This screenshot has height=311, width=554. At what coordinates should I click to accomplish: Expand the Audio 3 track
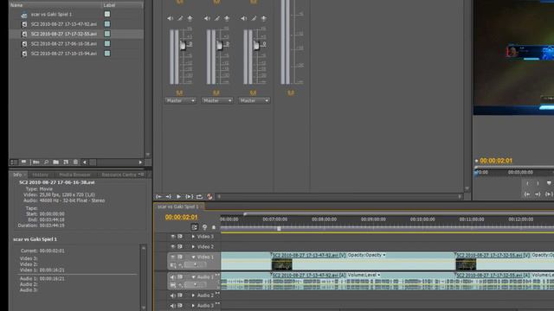tap(193, 306)
